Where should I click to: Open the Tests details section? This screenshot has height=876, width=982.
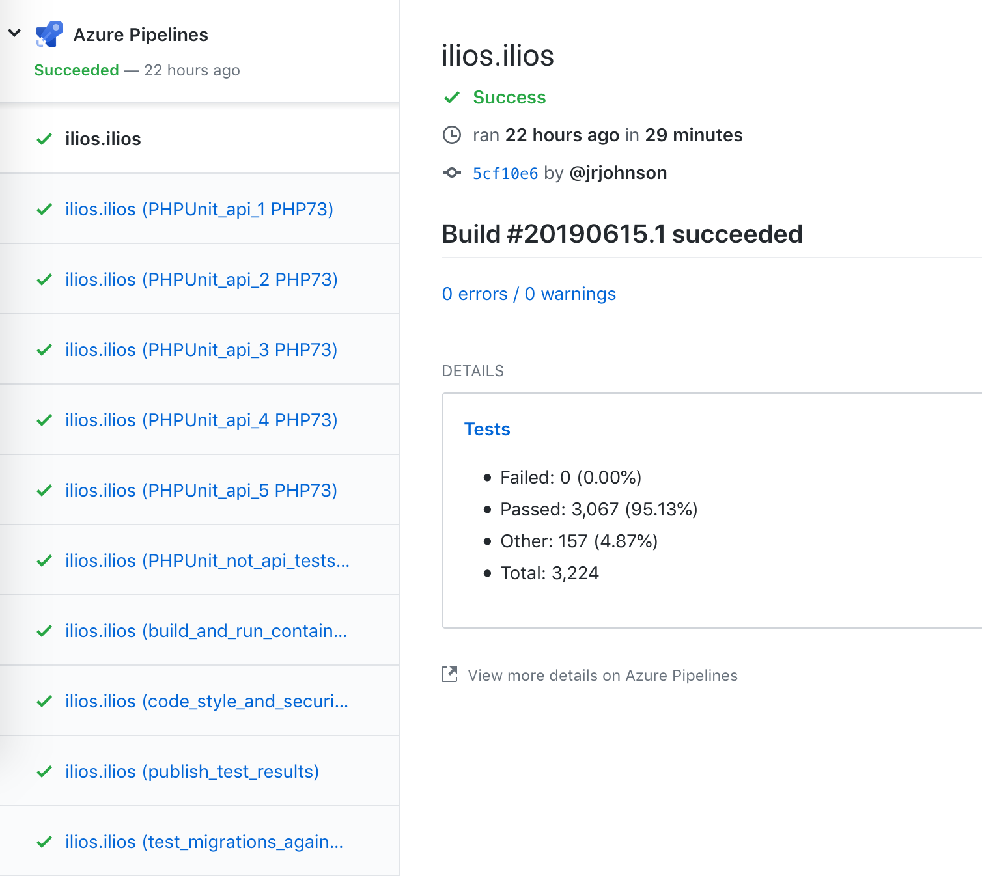point(487,429)
